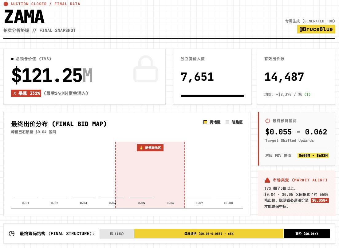Click the black bullet before 总锁仓价值
Image resolution: width=339 pixels, height=248 pixels.
coord(12,59)
